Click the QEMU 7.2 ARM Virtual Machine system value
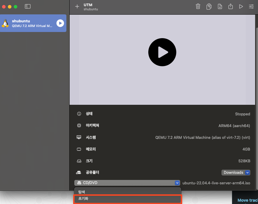258x204 pixels. point(202,137)
